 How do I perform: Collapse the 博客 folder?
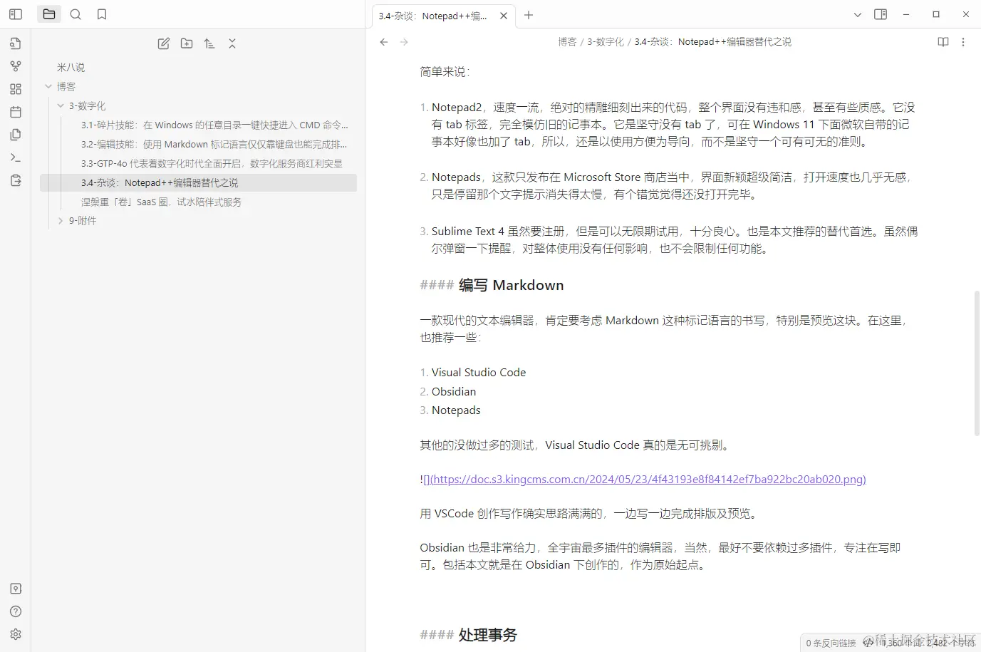pos(48,86)
